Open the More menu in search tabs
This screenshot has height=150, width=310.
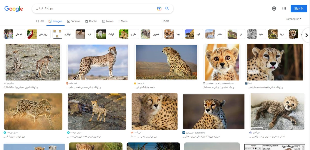(123, 21)
